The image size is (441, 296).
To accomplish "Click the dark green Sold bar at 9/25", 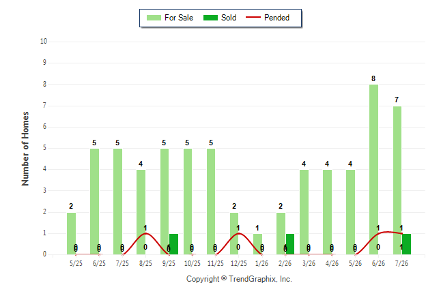I will pyautogui.click(x=173, y=244).
